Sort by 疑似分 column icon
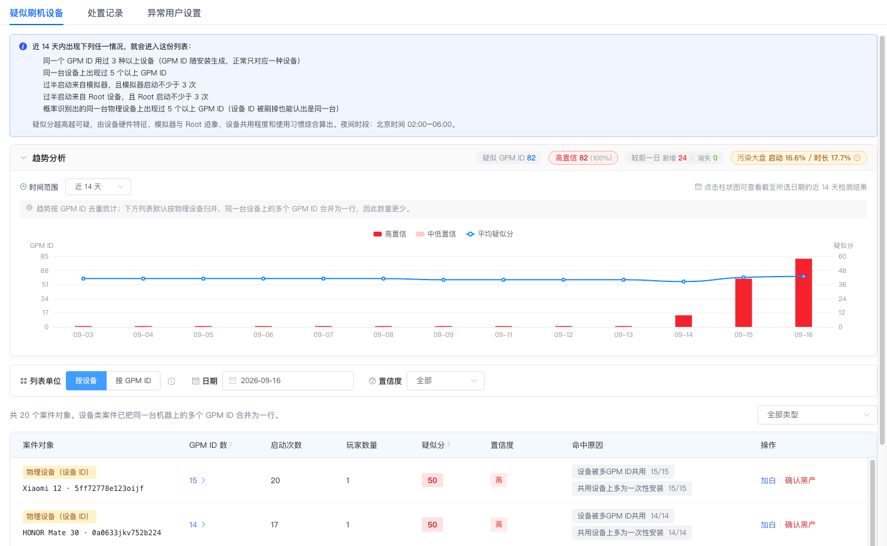Screen dimensions: 887x546 [449, 445]
